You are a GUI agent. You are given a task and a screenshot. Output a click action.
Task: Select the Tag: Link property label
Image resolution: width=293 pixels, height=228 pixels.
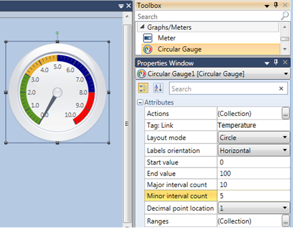coord(160,125)
